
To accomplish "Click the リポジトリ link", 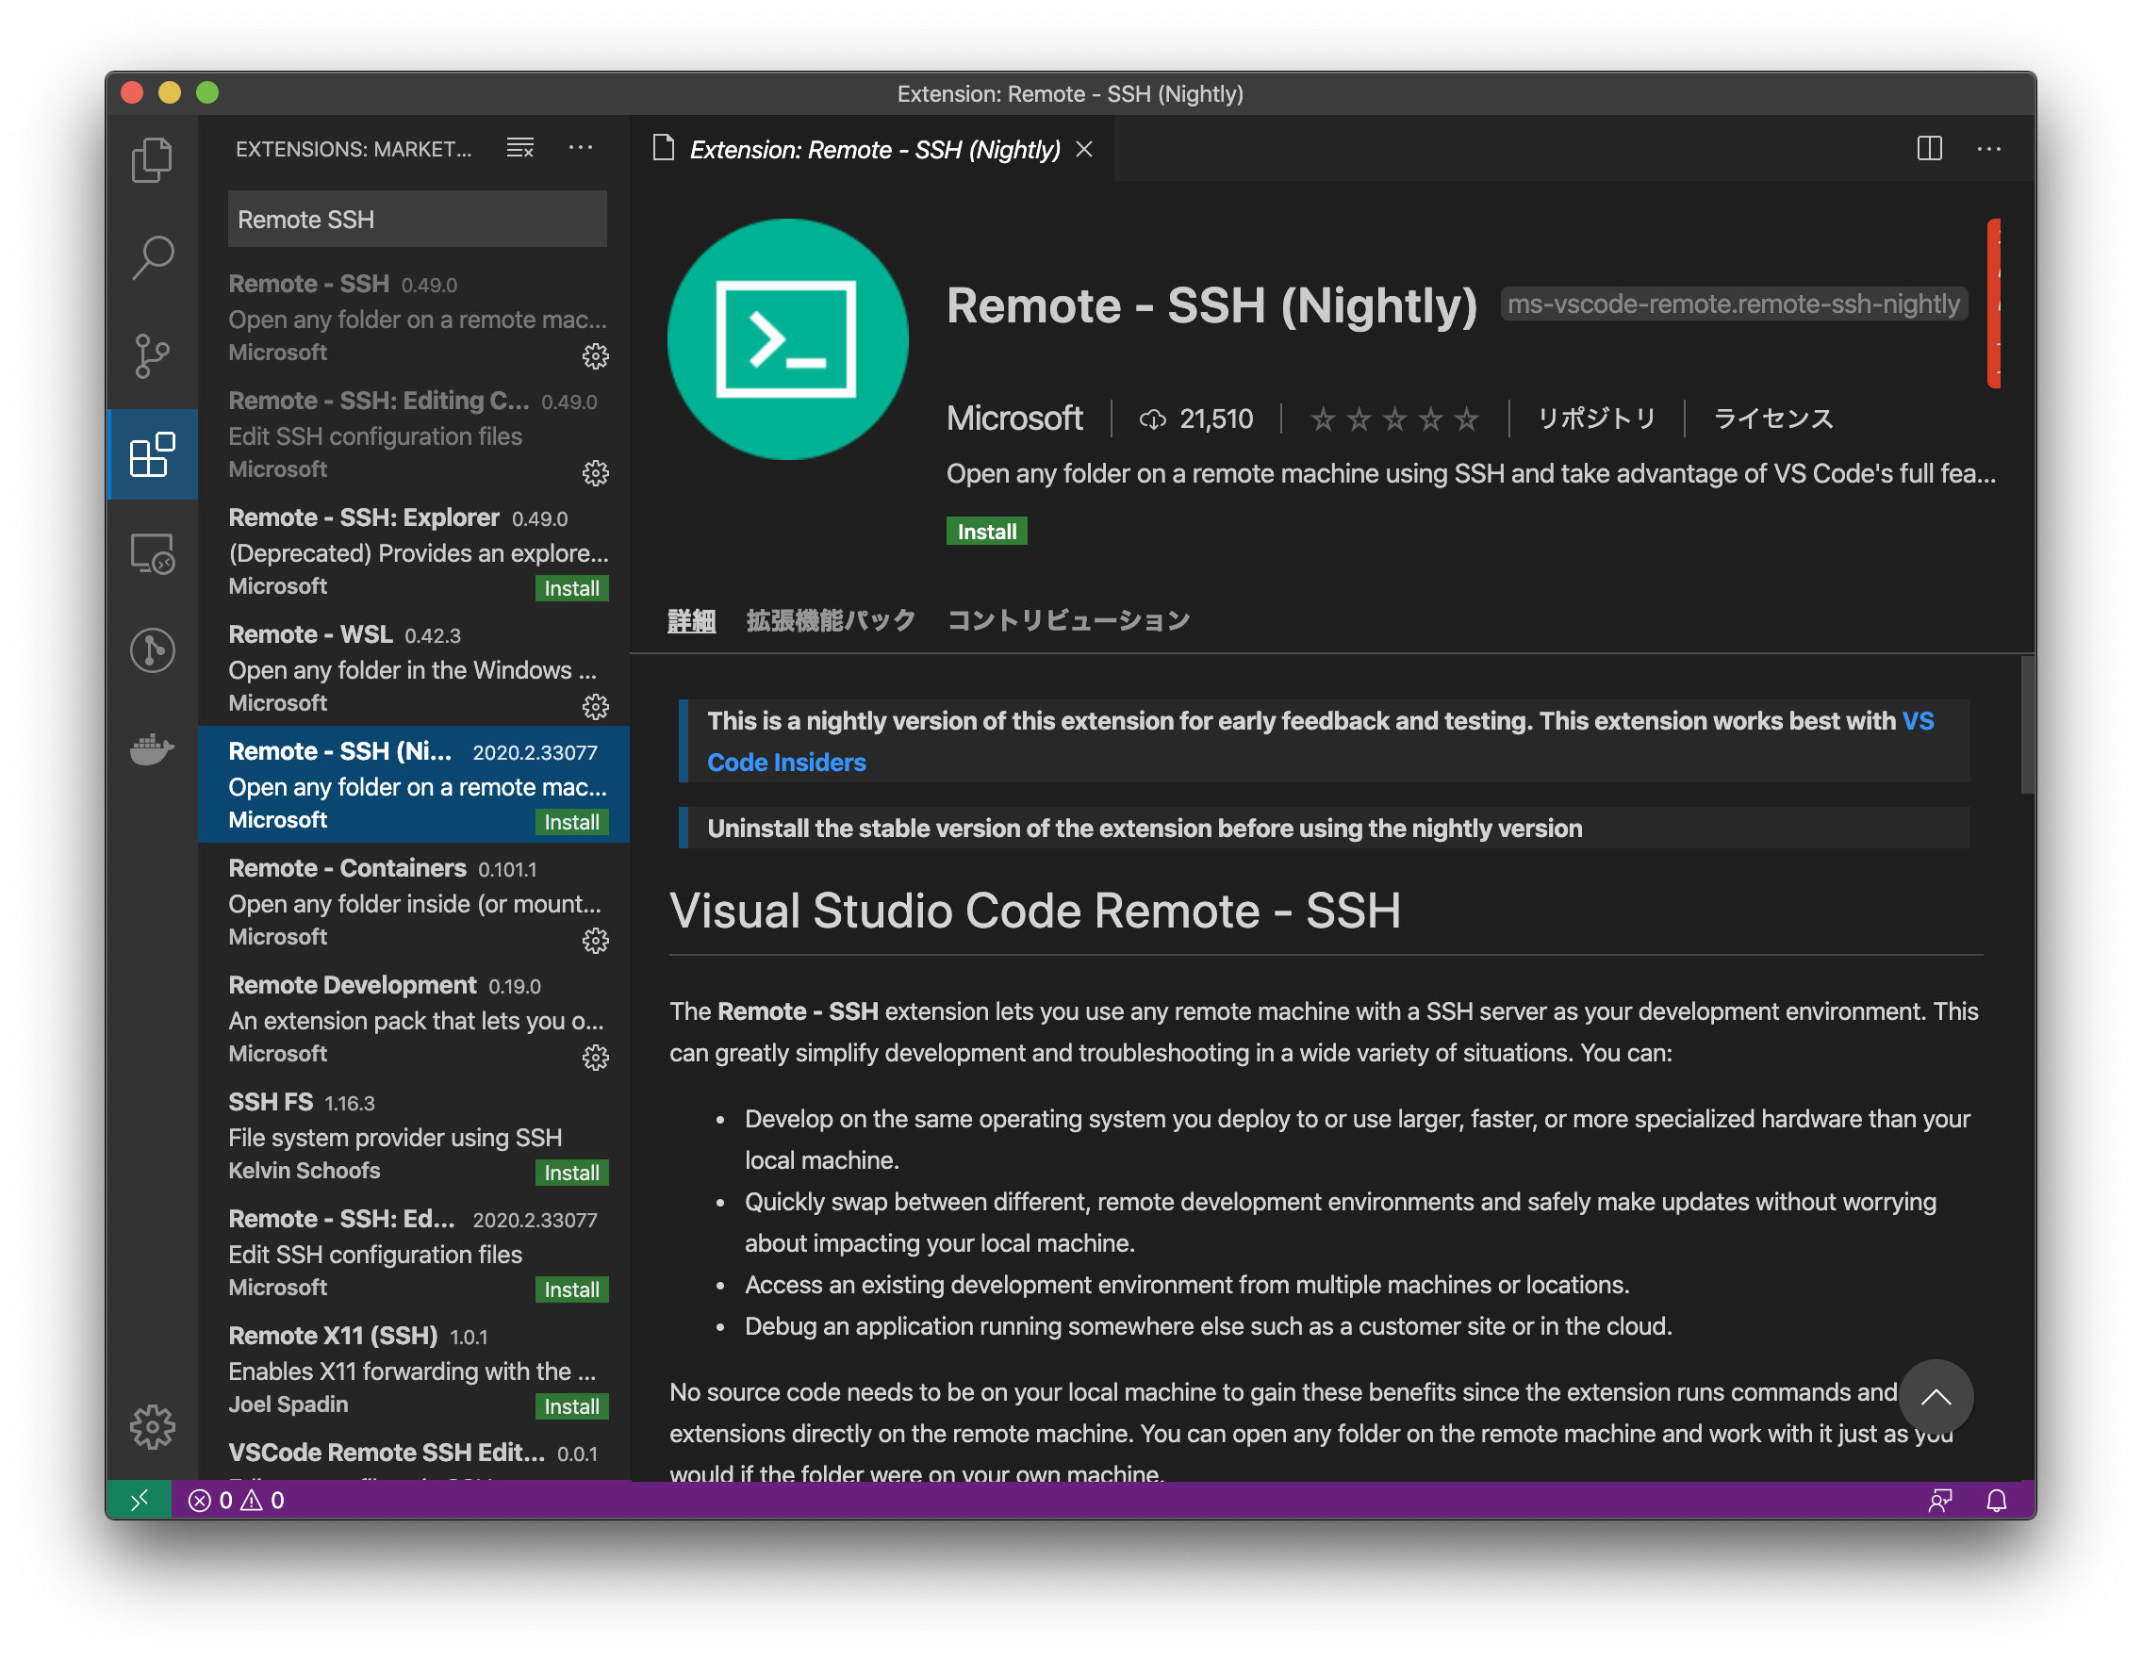I will pyautogui.click(x=1595, y=419).
